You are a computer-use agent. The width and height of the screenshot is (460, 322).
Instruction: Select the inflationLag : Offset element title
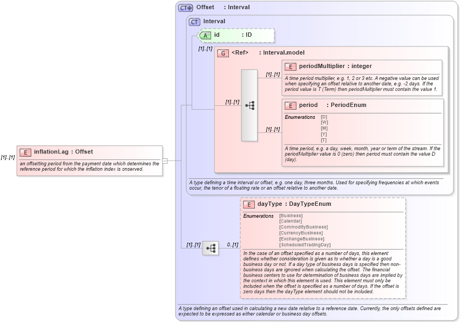(63, 152)
